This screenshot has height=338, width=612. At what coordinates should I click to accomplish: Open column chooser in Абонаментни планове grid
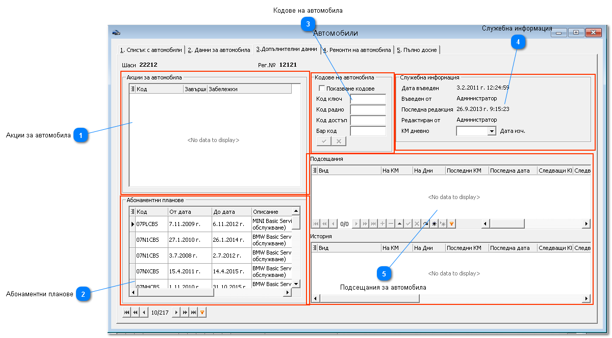(x=133, y=211)
